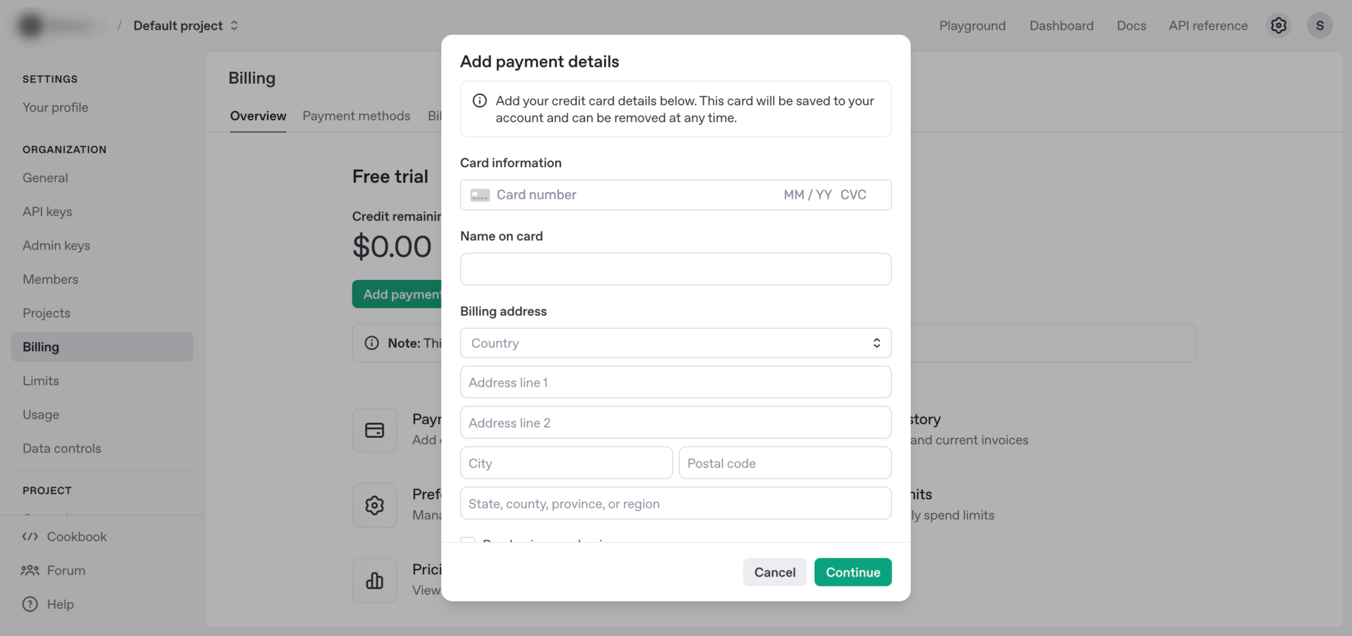Click the payment methods card tile icon
1352x636 pixels.
pos(374,430)
